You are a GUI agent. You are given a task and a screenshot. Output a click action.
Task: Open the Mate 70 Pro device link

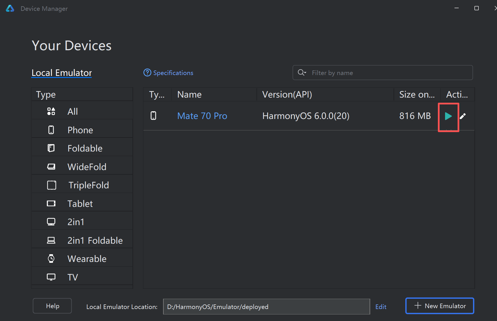click(202, 116)
